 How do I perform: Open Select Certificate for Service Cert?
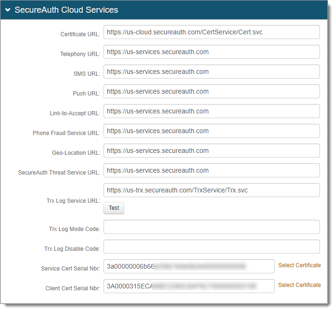pos(299,265)
